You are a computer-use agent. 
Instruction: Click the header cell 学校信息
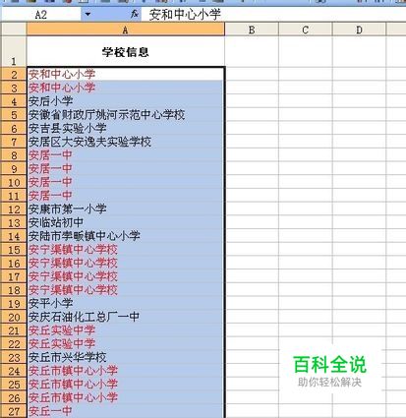pyautogui.click(x=126, y=52)
